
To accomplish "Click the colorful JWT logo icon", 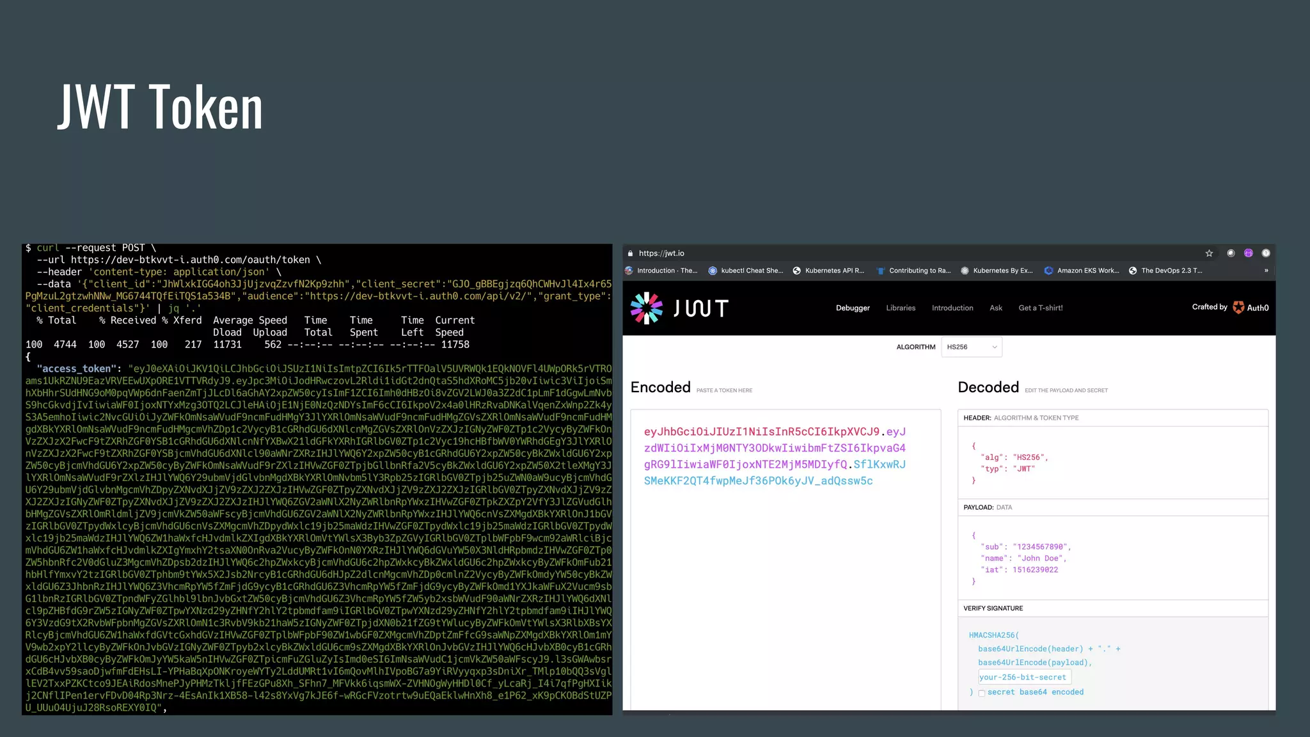I will [647, 308].
